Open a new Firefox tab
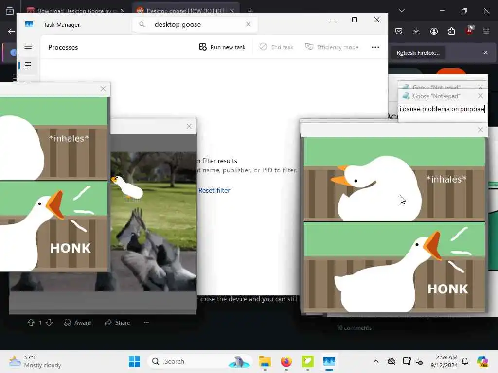 (250, 11)
